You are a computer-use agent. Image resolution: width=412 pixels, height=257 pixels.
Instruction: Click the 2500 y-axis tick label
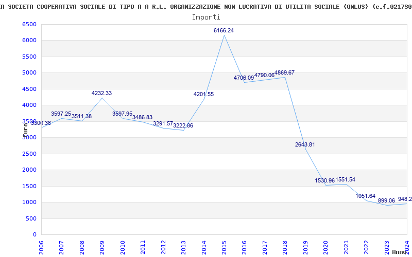[29, 154]
